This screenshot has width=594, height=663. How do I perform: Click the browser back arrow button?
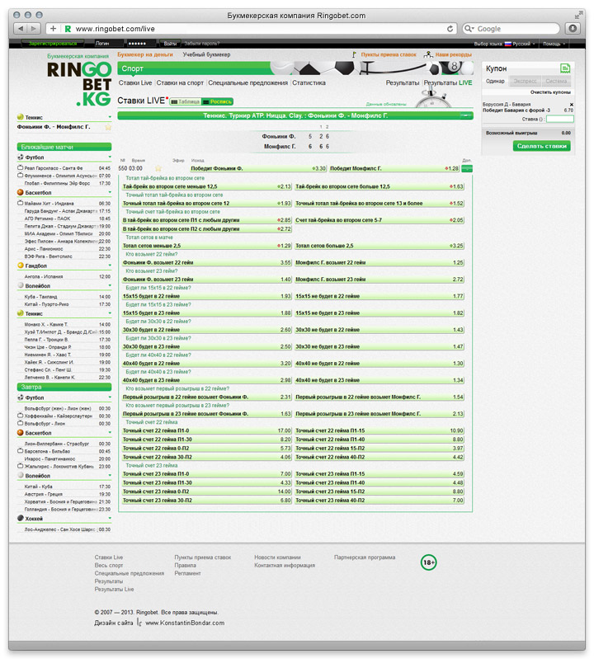click(21, 28)
